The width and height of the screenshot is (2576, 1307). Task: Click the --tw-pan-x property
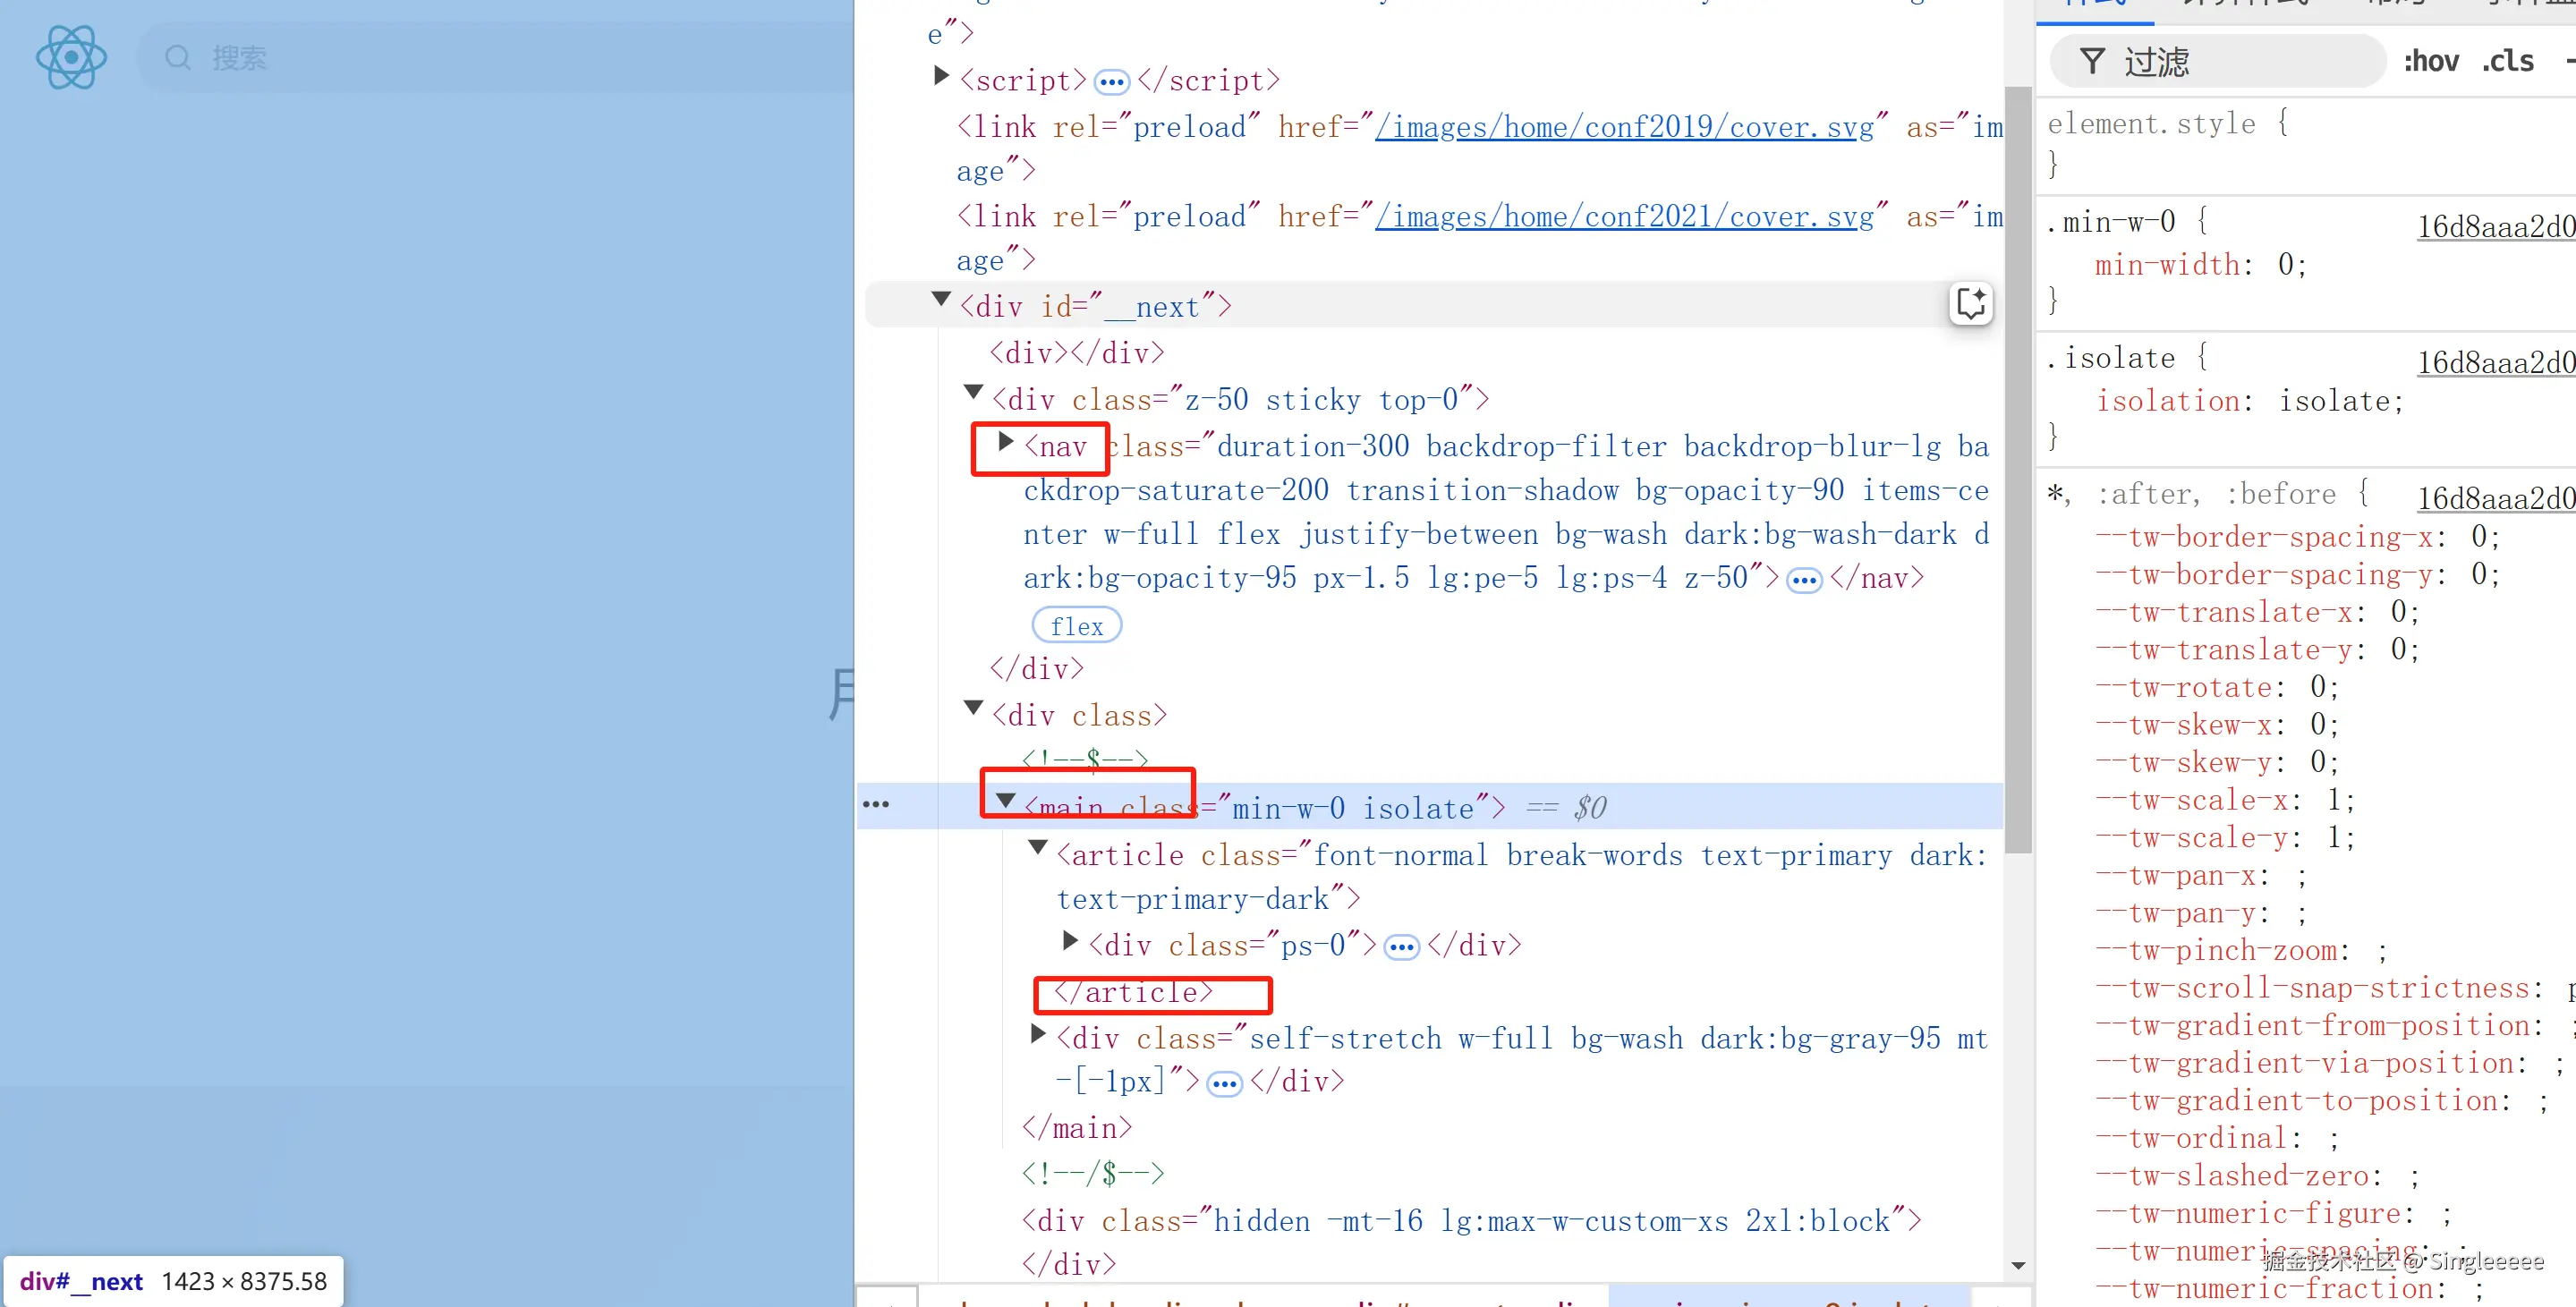[x=2175, y=877]
